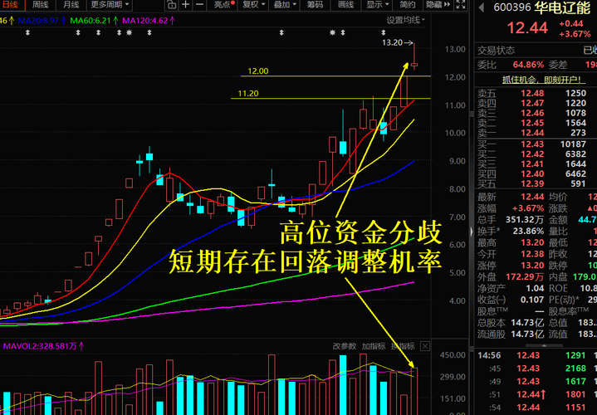Select 卖五 ask row at 12.48
The height and width of the screenshot is (415, 597).
click(x=536, y=93)
